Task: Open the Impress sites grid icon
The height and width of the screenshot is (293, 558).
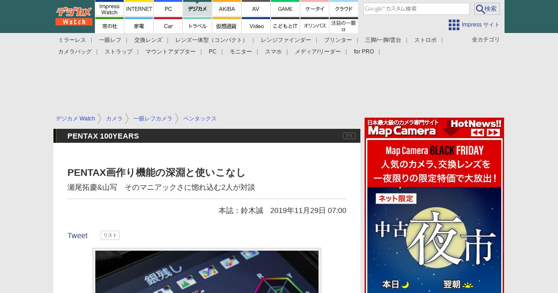Action: tap(454, 25)
